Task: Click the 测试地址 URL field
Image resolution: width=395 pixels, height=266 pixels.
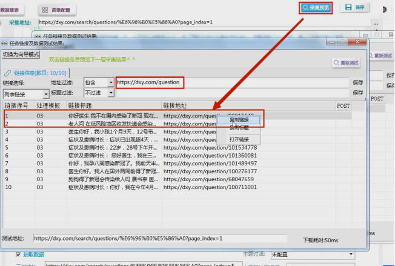Action: (160, 238)
